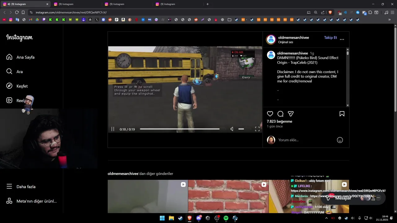
Task: Switch to the third Instagram tab
Action: [127, 4]
